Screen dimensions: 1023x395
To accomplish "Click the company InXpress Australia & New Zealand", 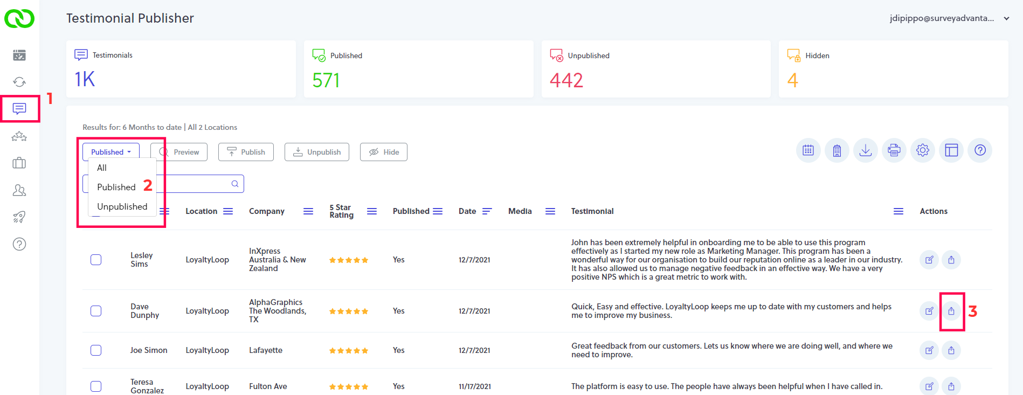I will point(278,260).
